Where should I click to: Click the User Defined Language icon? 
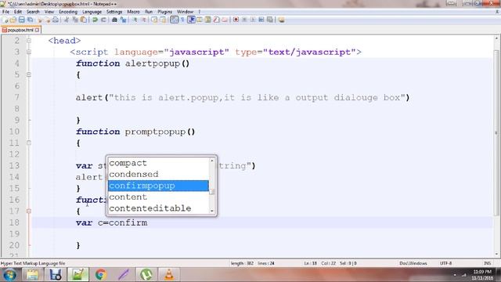200,20
